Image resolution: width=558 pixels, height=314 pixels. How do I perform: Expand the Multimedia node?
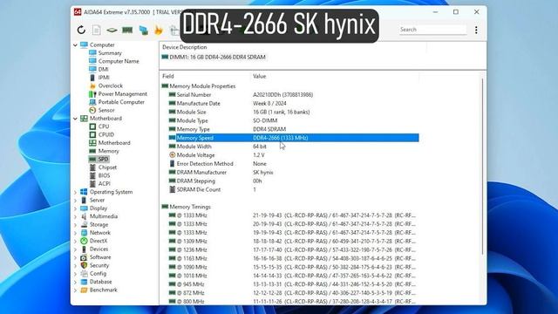click(x=75, y=217)
